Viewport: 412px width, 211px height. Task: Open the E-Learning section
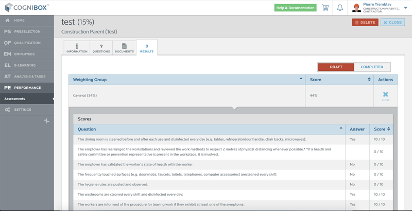(x=27, y=65)
